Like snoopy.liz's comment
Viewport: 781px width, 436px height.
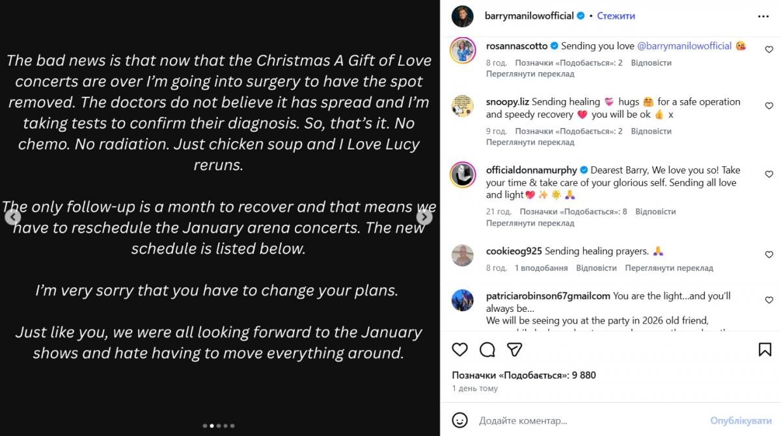[769, 105]
